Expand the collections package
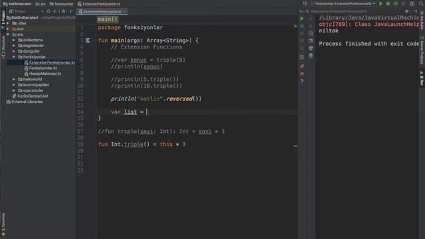 14,40
